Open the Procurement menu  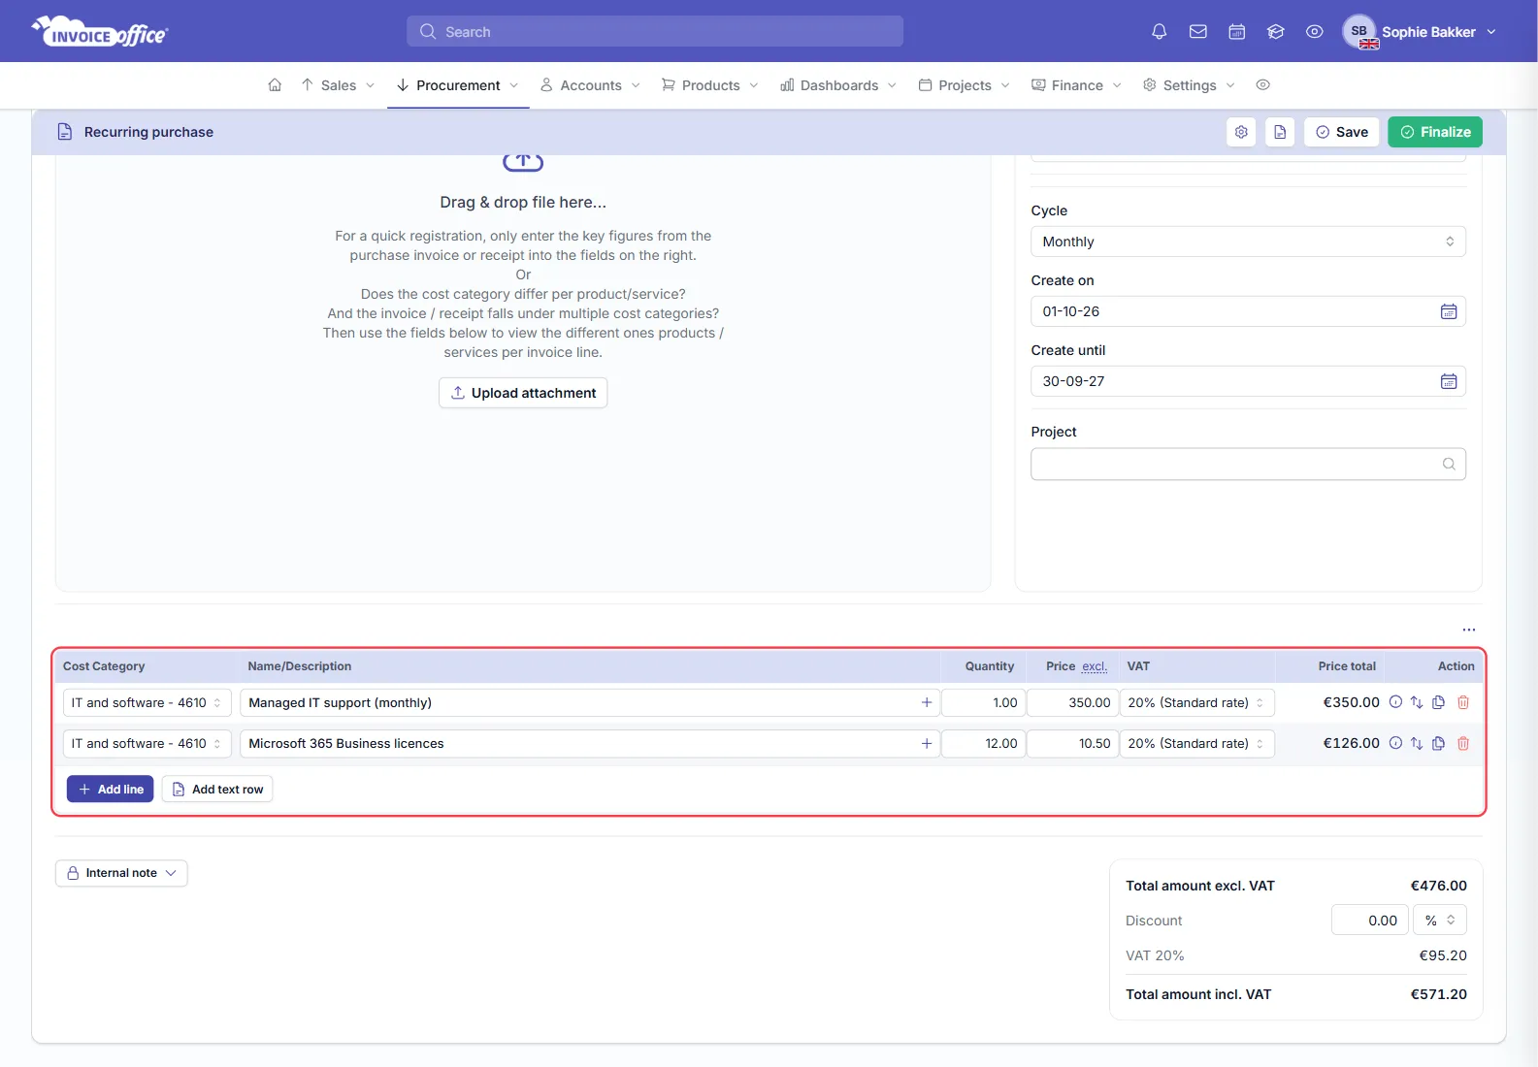point(458,85)
